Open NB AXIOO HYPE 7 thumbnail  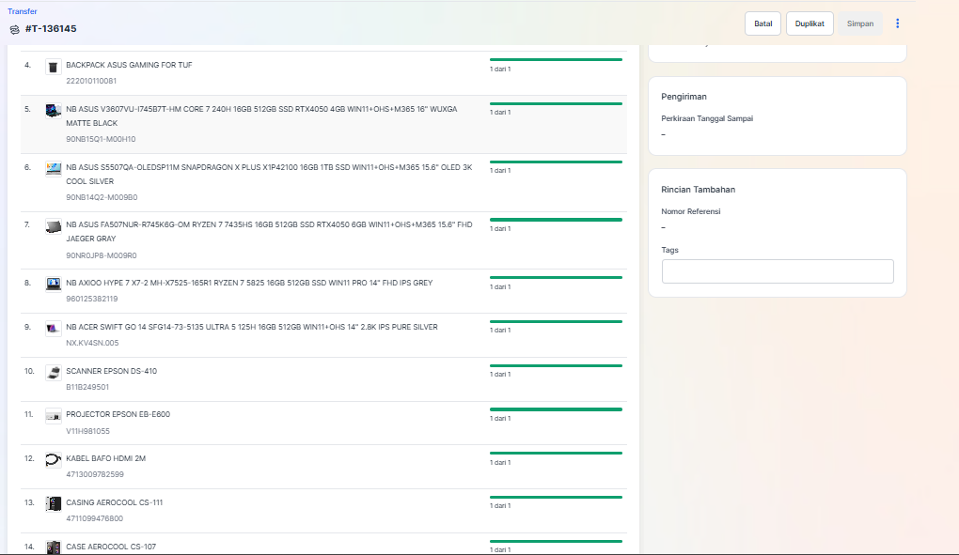pos(54,284)
